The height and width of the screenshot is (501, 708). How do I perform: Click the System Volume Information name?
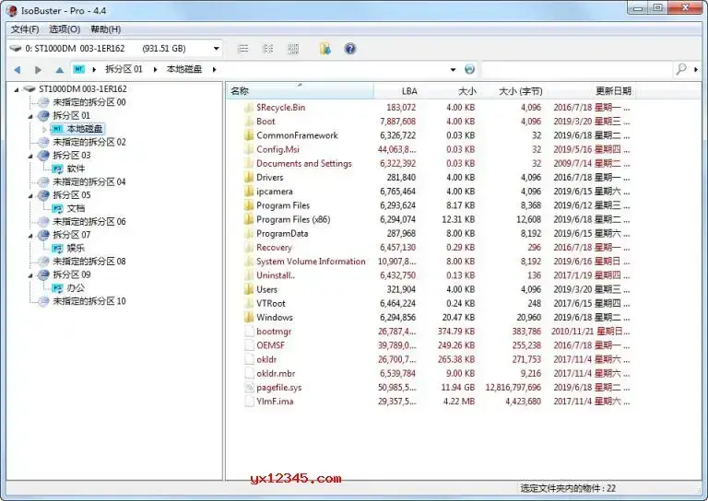311,262
